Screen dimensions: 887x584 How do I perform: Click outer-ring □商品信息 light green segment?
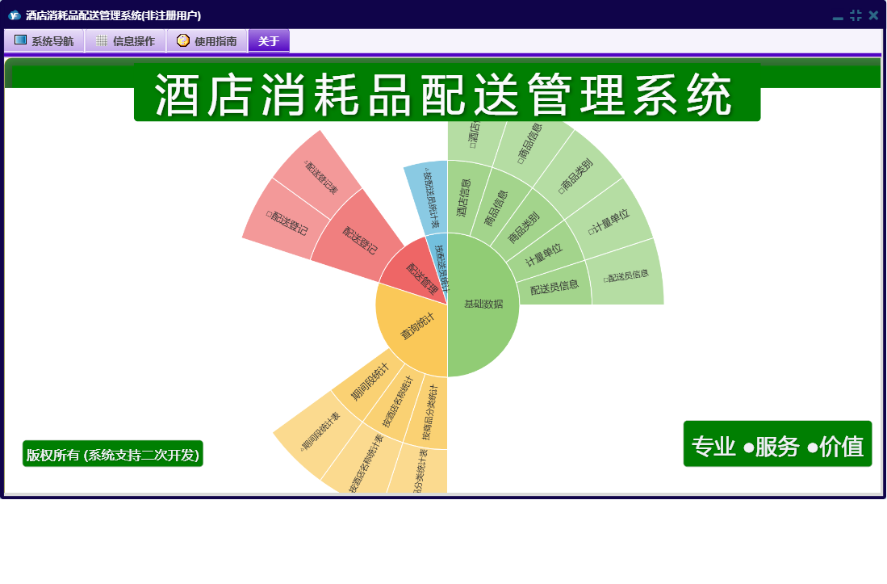[530, 145]
